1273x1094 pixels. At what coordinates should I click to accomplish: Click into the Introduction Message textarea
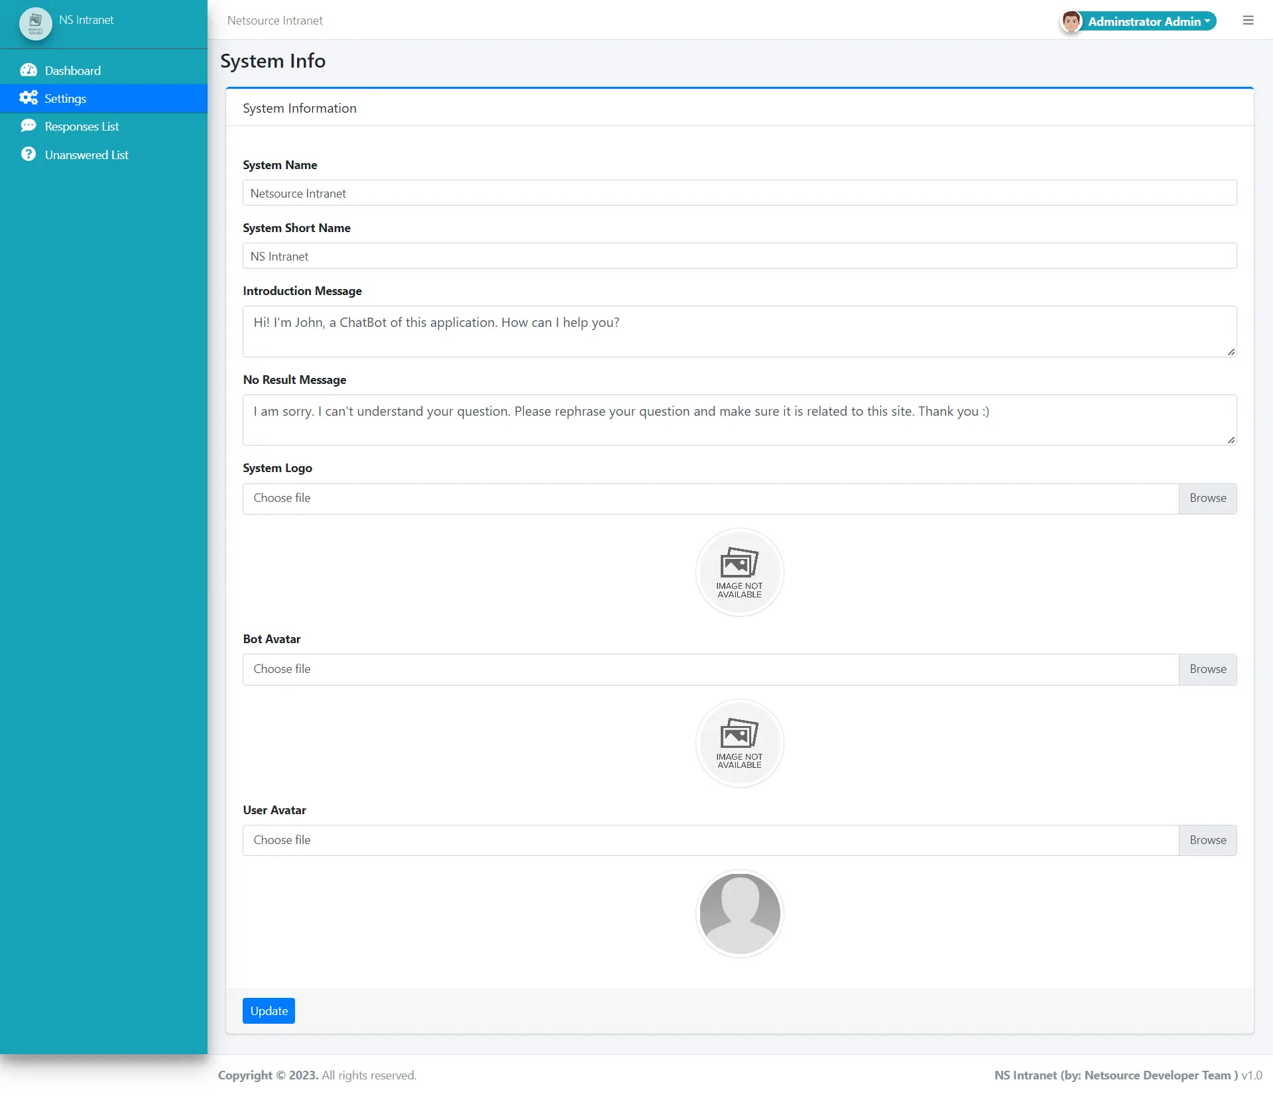[739, 332]
